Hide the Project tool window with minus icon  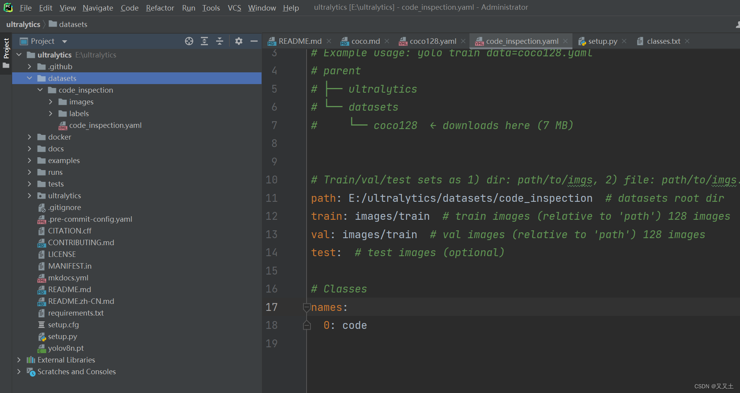click(x=254, y=41)
